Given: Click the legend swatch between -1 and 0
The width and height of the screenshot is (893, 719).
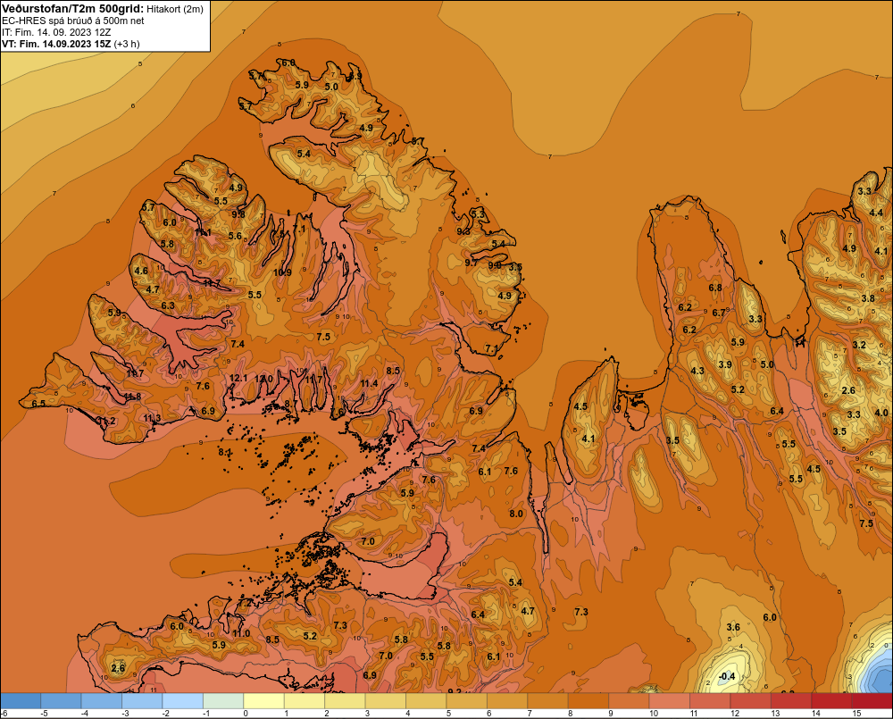Looking at the screenshot, I should click(223, 701).
